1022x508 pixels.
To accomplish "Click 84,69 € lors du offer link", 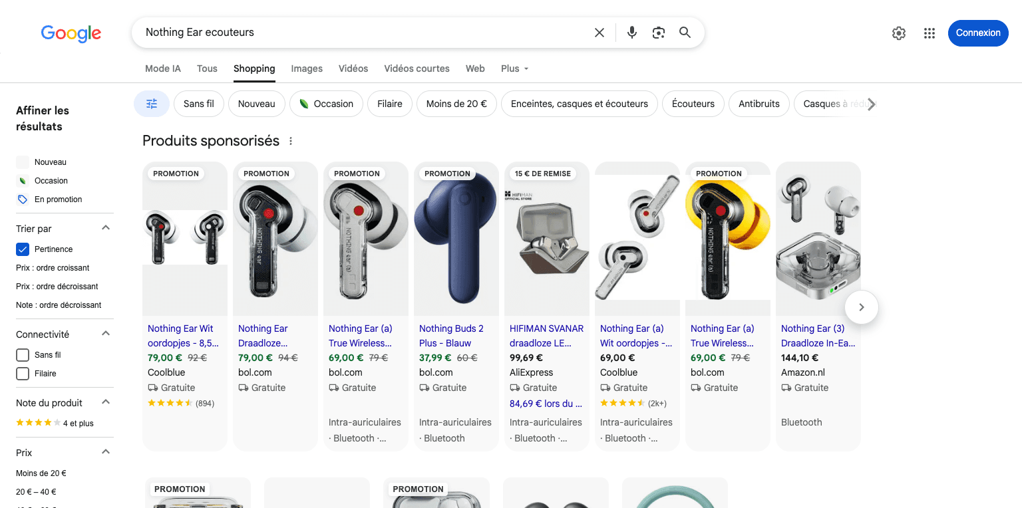I will point(546,404).
